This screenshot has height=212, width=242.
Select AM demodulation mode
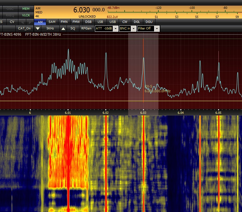(x=40, y=22)
